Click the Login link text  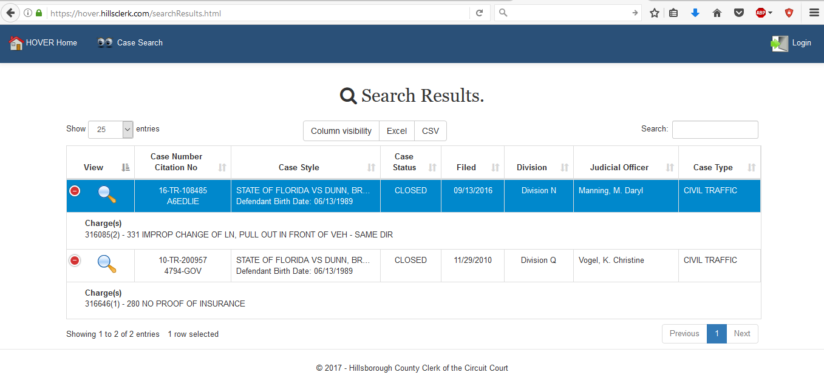point(802,43)
